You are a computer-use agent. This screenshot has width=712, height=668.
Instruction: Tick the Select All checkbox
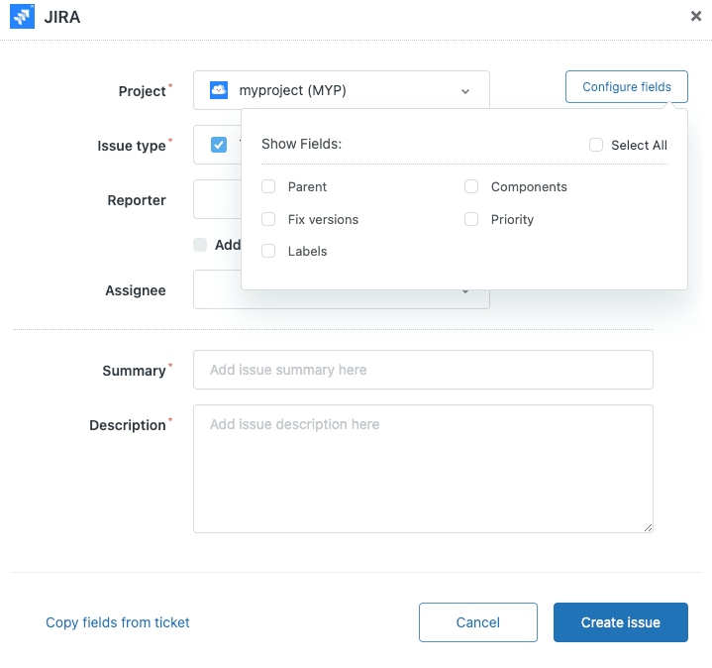[596, 145]
